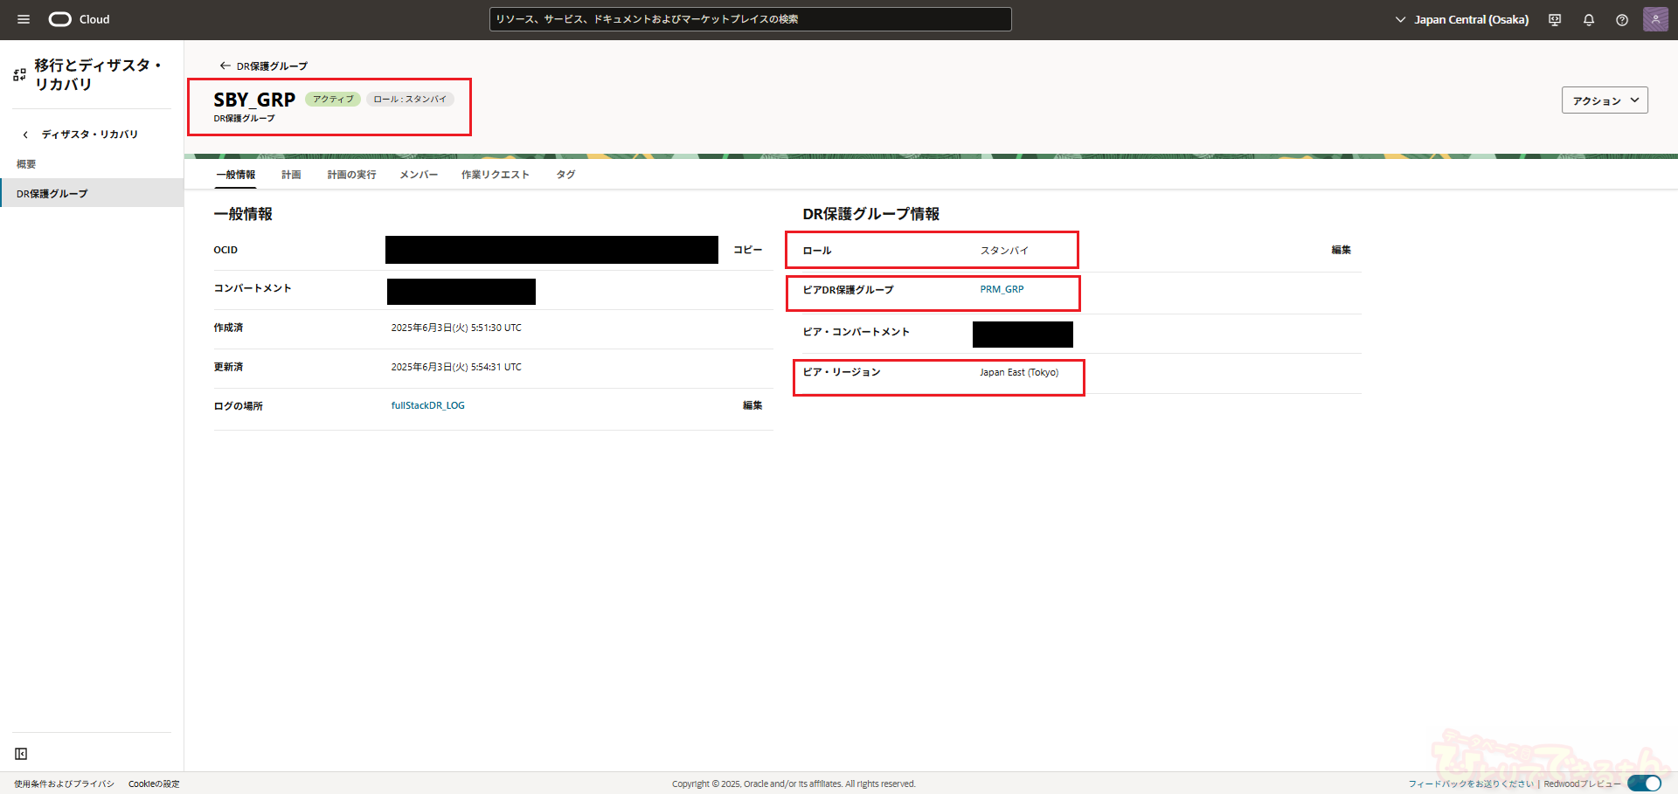Viewport: 1678px width, 794px height.
Task: Open the notifications bell
Action: point(1589,19)
